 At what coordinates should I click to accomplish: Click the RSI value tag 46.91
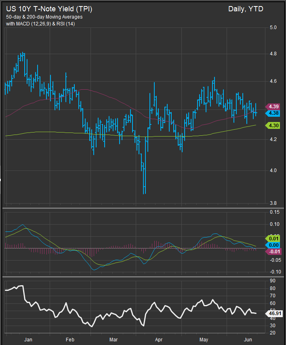(x=274, y=313)
